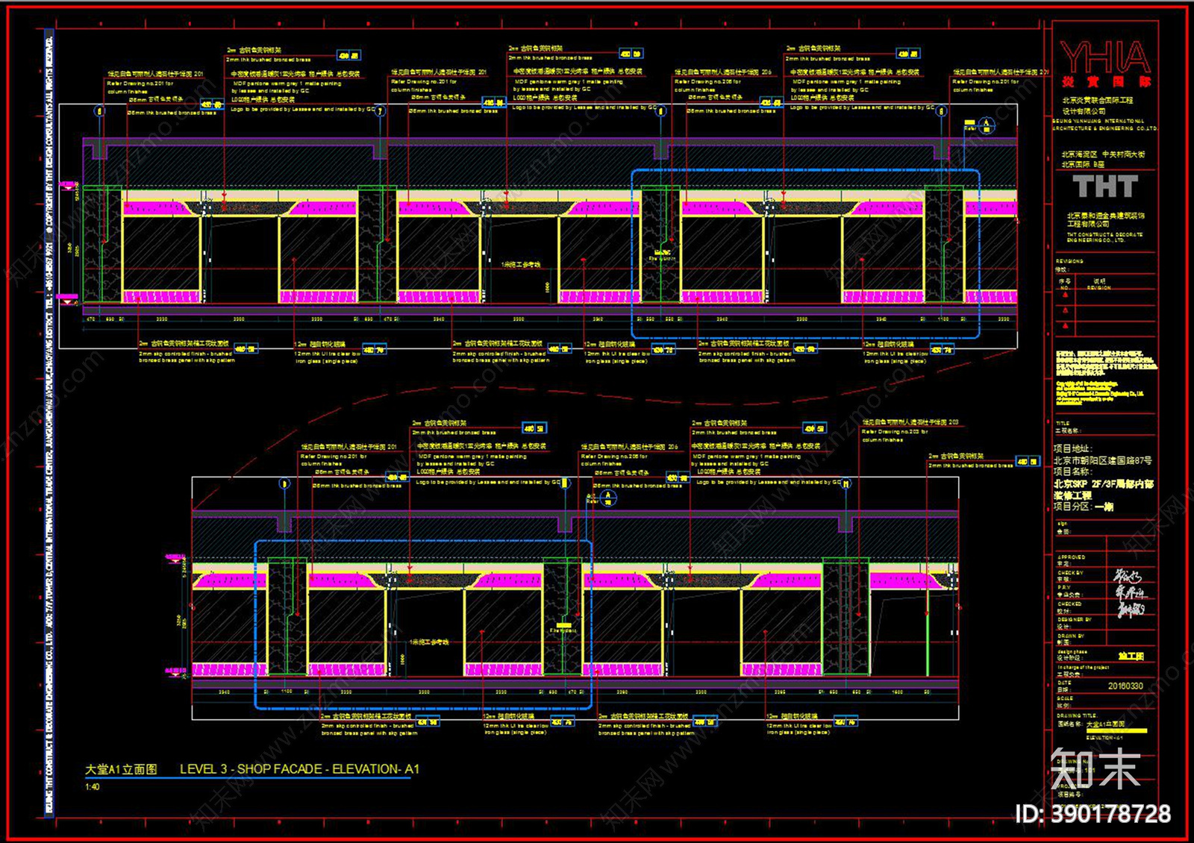Screen dimensions: 1194x843
Task: Click the "DRAWN BY" label
Action: point(1071,636)
